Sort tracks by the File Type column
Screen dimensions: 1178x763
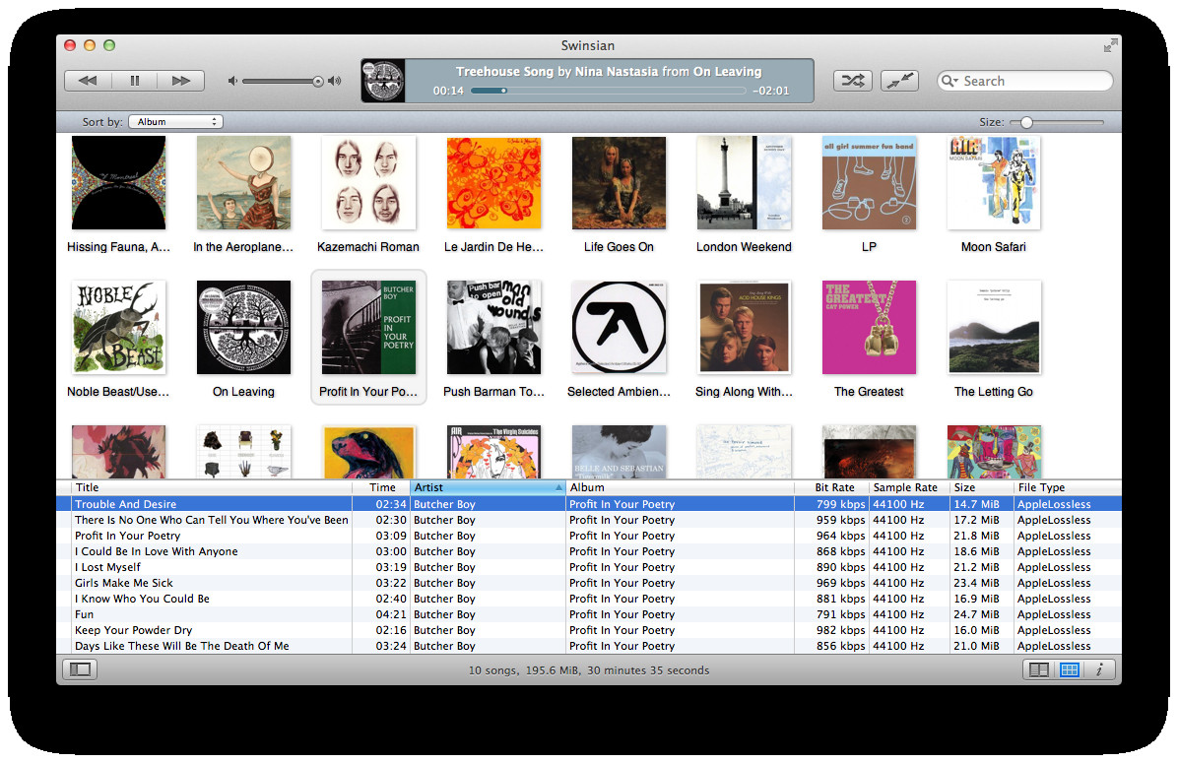pos(1067,487)
